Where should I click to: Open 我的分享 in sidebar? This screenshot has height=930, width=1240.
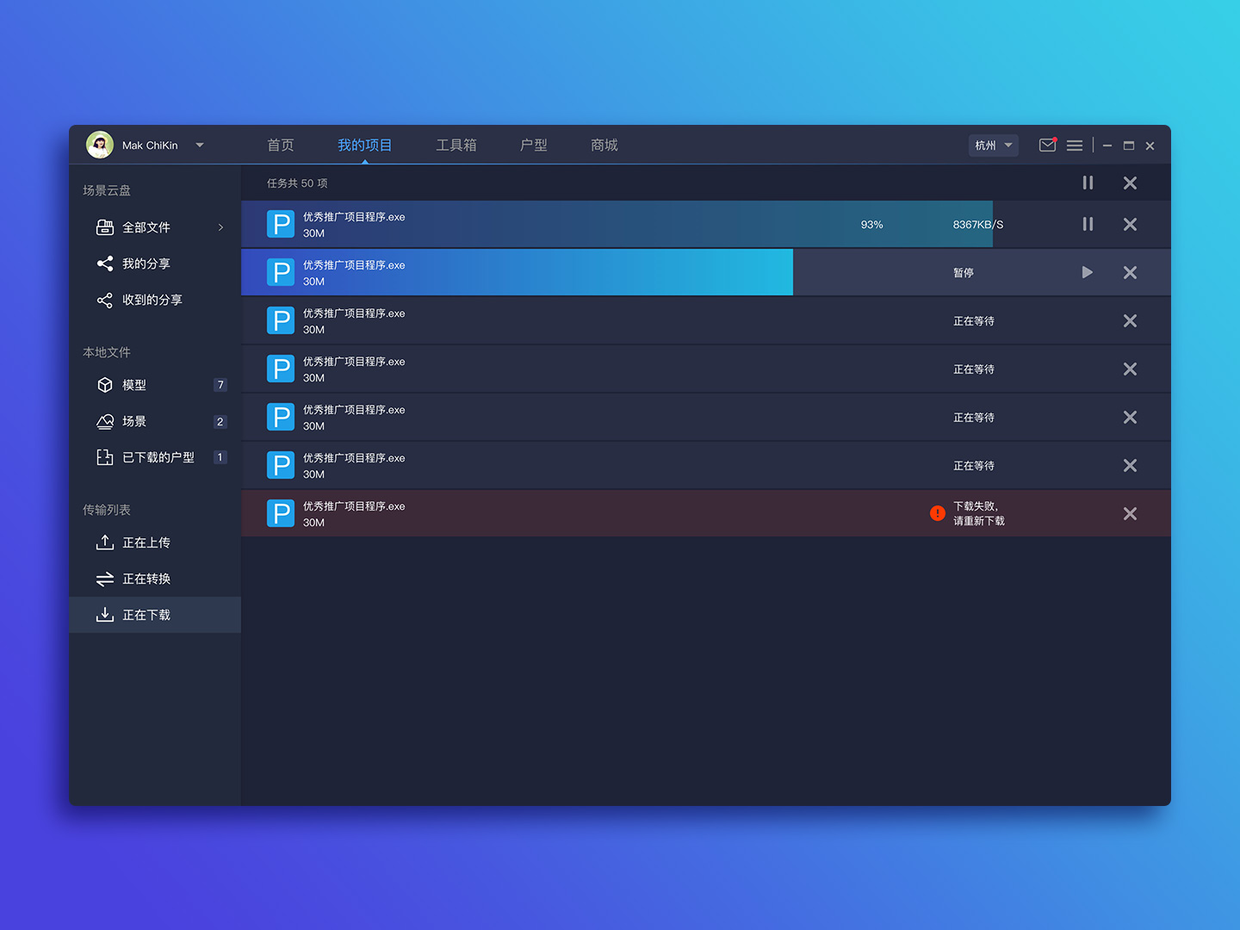tap(155, 263)
